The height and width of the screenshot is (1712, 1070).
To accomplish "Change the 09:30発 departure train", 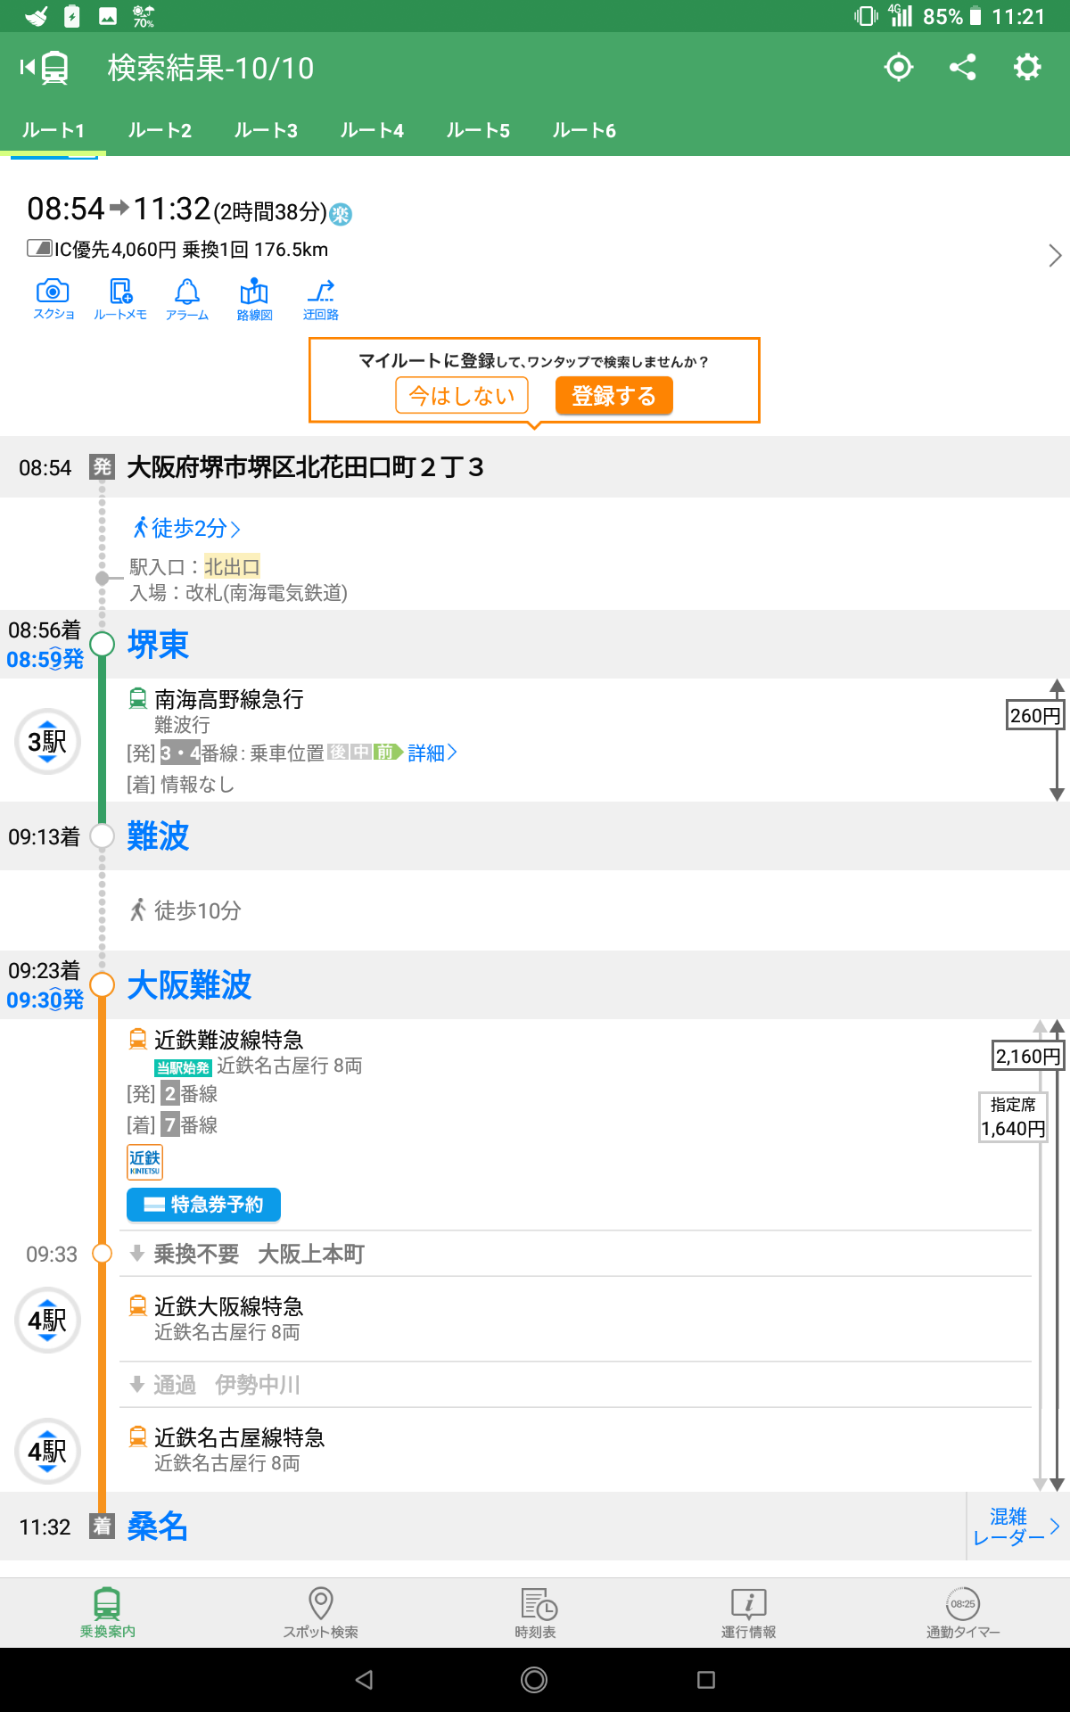I will pos(45,1000).
